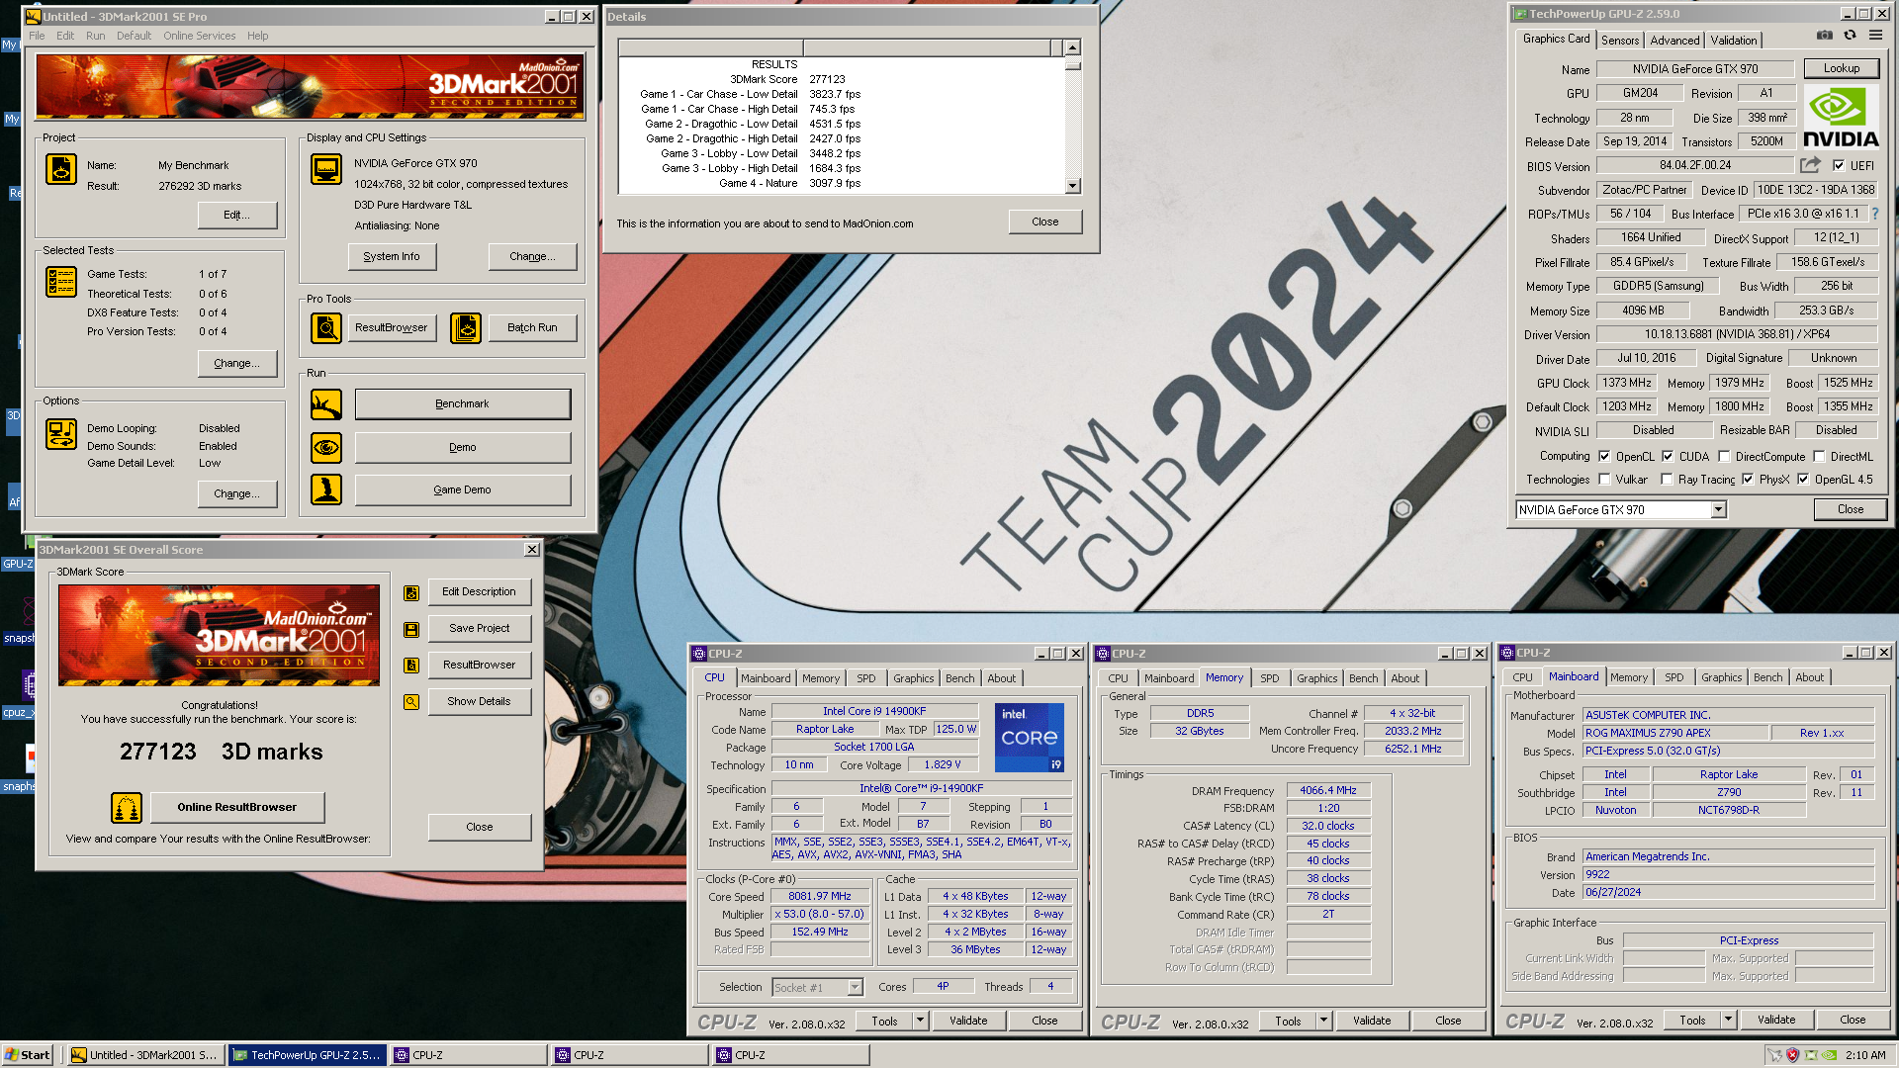Image resolution: width=1899 pixels, height=1068 pixels.
Task: Click the TechPowerUp GPU-Z taskbar button
Action: tap(307, 1055)
